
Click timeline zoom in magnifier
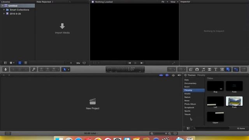pos(170,133)
